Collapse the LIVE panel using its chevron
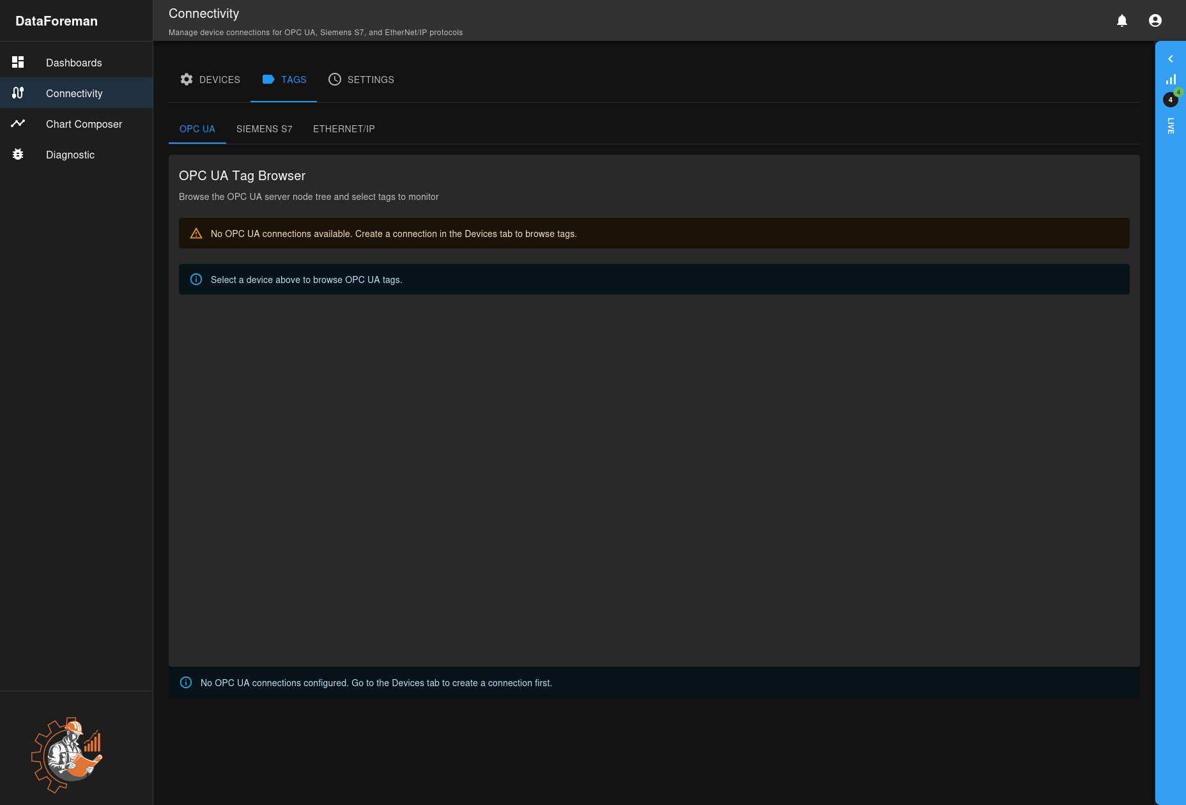The width and height of the screenshot is (1186, 805). tap(1171, 58)
